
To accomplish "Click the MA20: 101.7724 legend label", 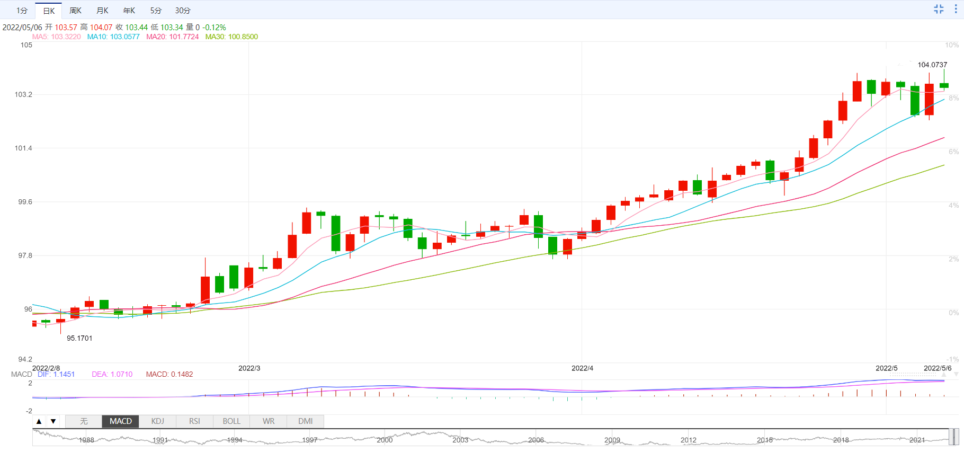I will click(x=173, y=37).
